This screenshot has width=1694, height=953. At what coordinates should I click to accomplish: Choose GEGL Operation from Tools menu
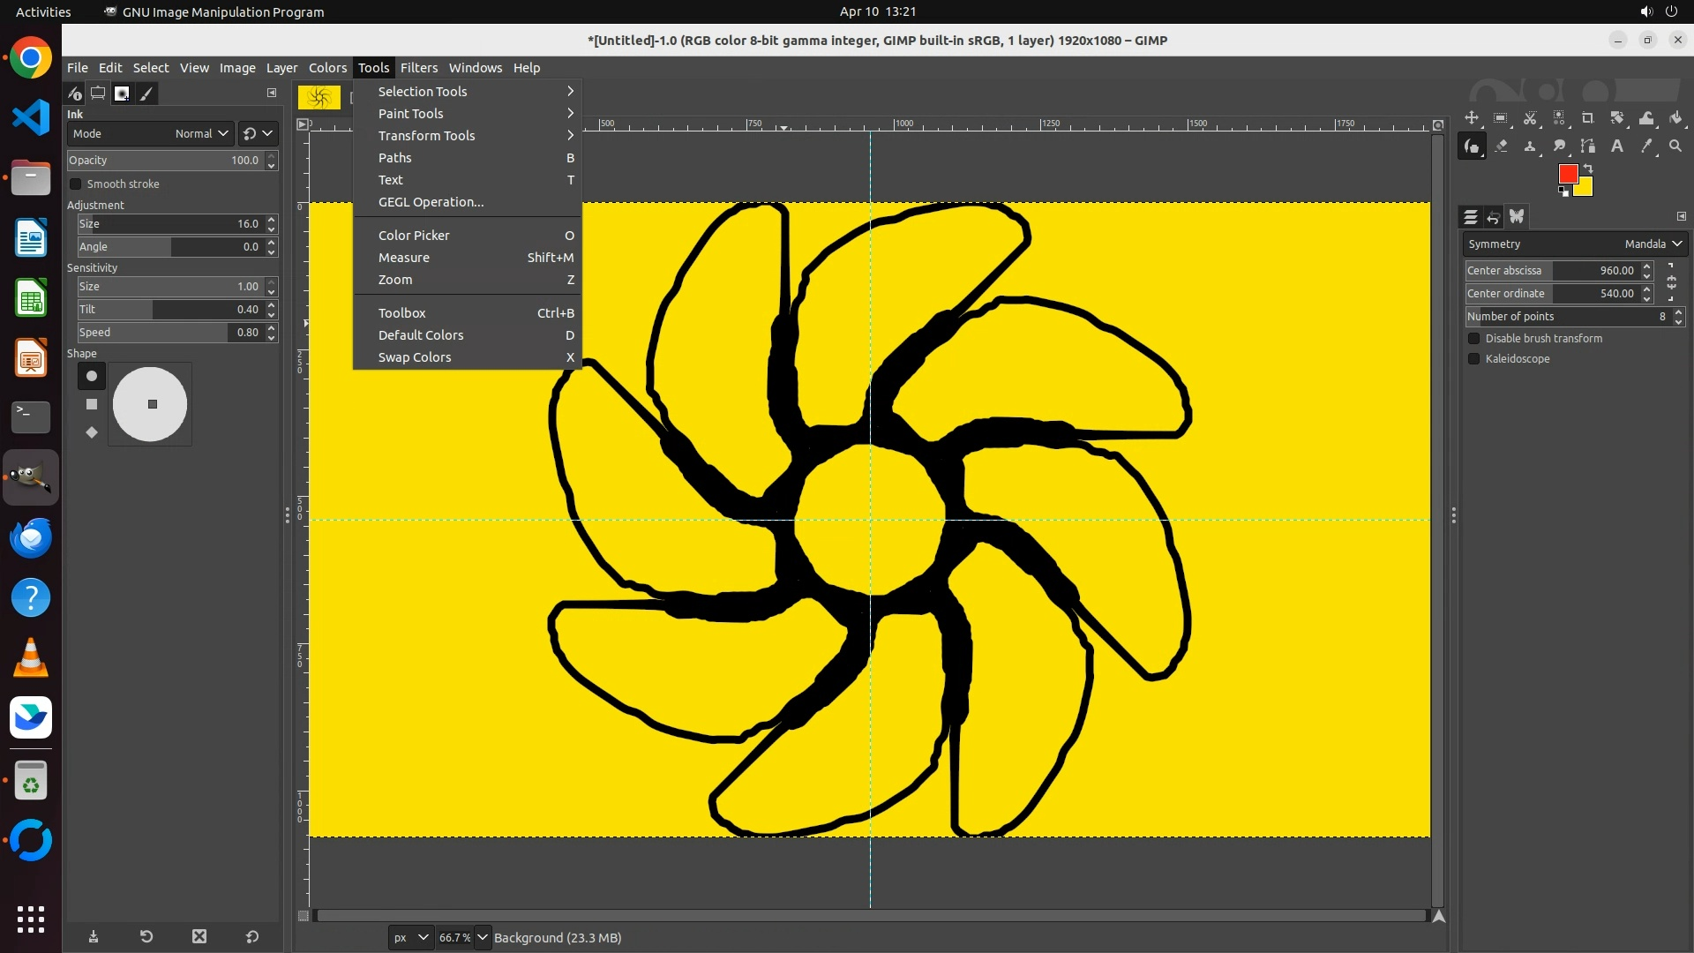tap(431, 202)
